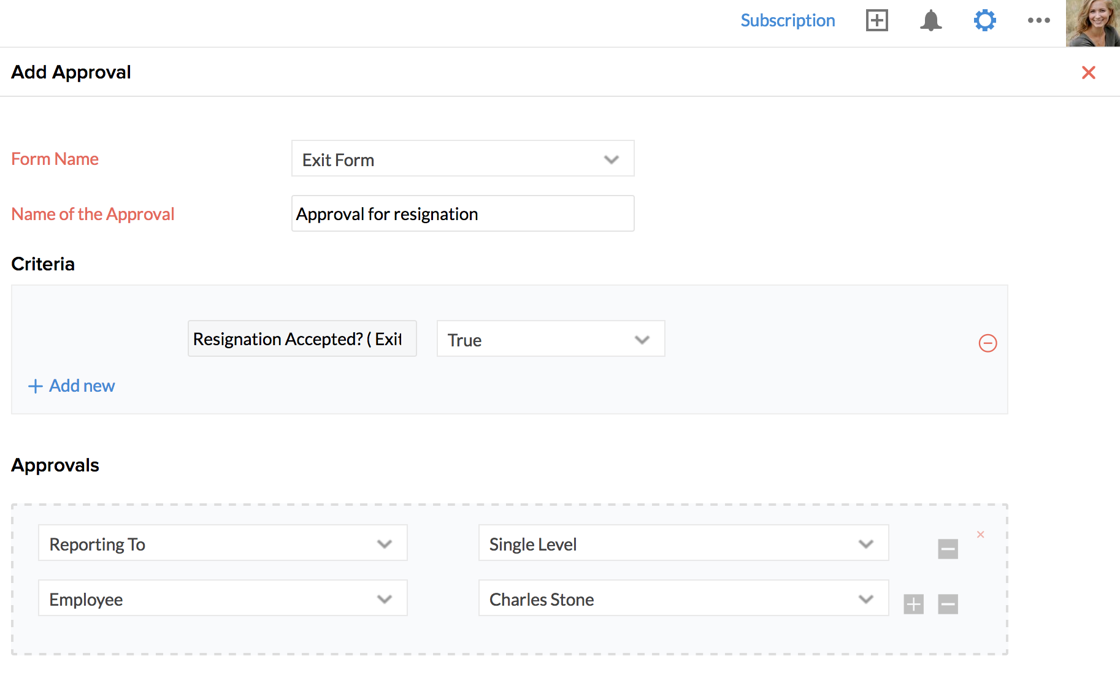
Task: Remove the Charles Stone approver row
Action: (x=948, y=604)
